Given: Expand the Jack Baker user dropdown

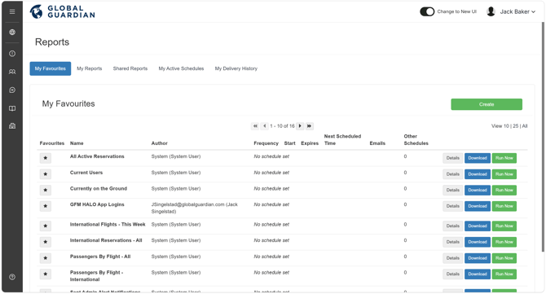Looking at the screenshot, I should pyautogui.click(x=511, y=11).
